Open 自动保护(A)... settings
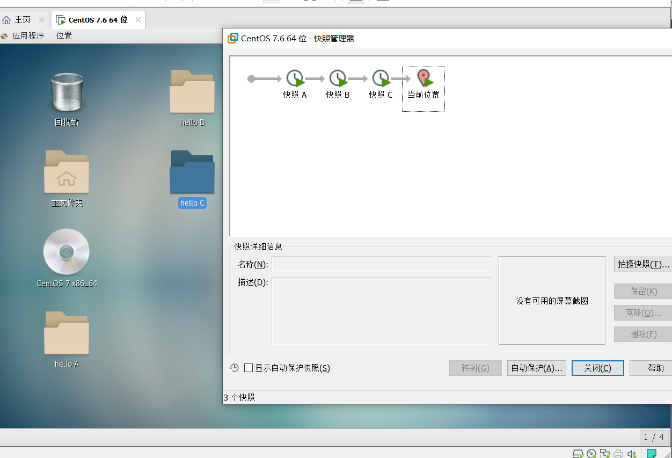Viewport: 672px width, 458px height. point(537,368)
